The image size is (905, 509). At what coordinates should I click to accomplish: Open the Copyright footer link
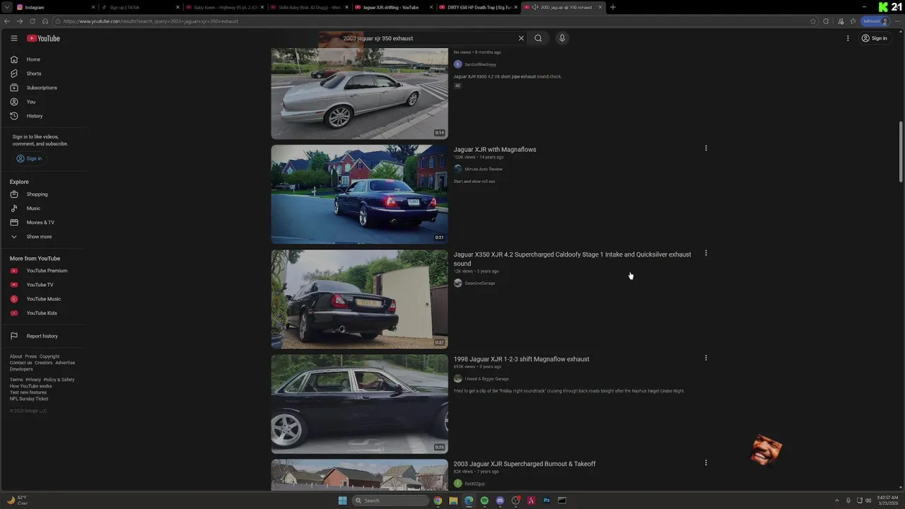point(49,356)
